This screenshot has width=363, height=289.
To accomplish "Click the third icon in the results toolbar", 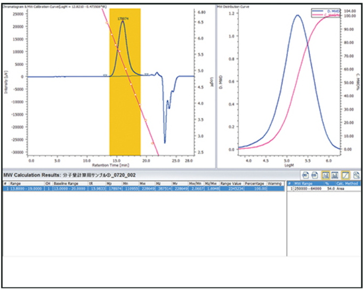I will tap(325, 175).
